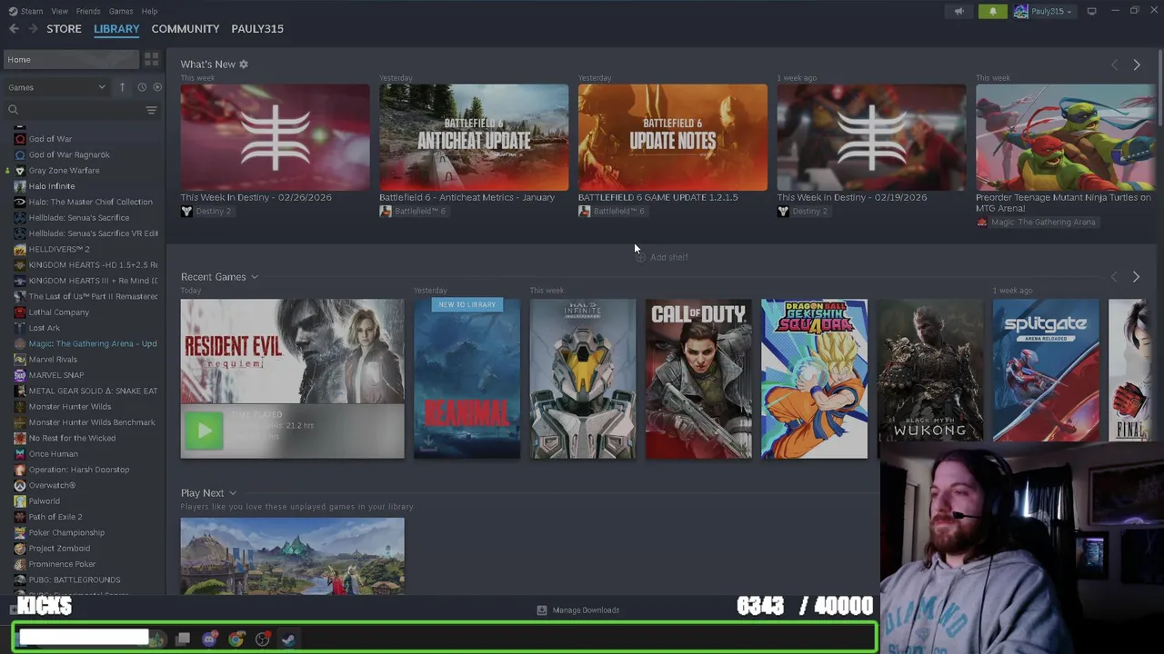The image size is (1164, 654).
Task: Expand the Games filter dropdown
Action: pyautogui.click(x=57, y=87)
